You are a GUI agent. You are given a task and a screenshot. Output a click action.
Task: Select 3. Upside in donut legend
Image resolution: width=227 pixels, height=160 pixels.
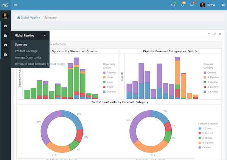(205, 138)
